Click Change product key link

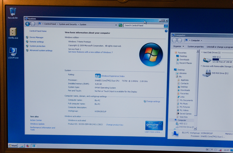pos(115,125)
